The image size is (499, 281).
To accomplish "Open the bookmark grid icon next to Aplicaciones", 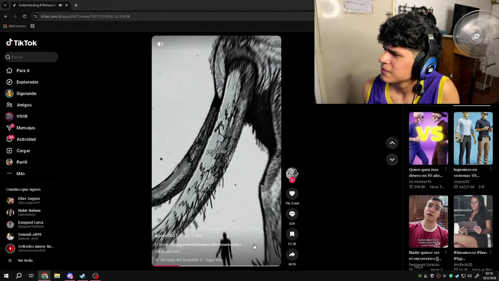I will click(x=32, y=26).
